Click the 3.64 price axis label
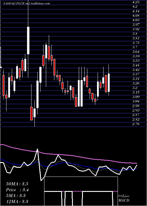The image size is (147, 206). [136, 52]
